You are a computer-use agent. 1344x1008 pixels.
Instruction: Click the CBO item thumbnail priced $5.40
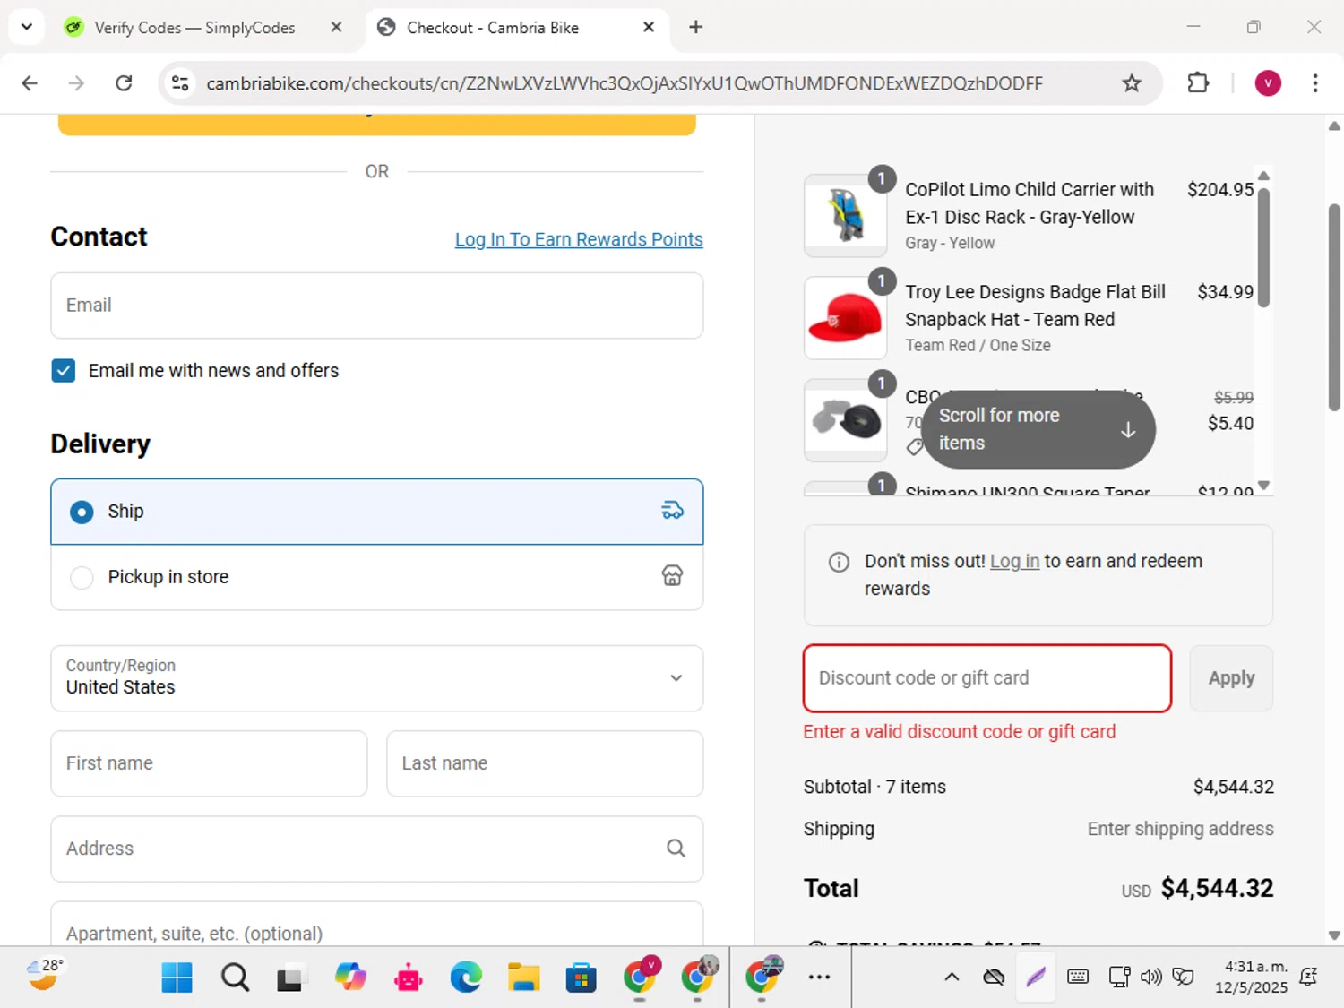coord(845,420)
